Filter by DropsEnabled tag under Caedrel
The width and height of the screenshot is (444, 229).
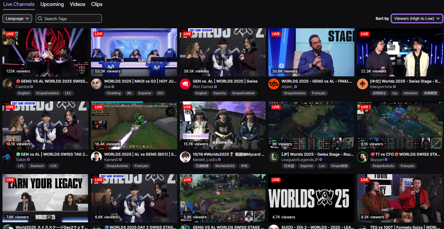tap(47, 93)
